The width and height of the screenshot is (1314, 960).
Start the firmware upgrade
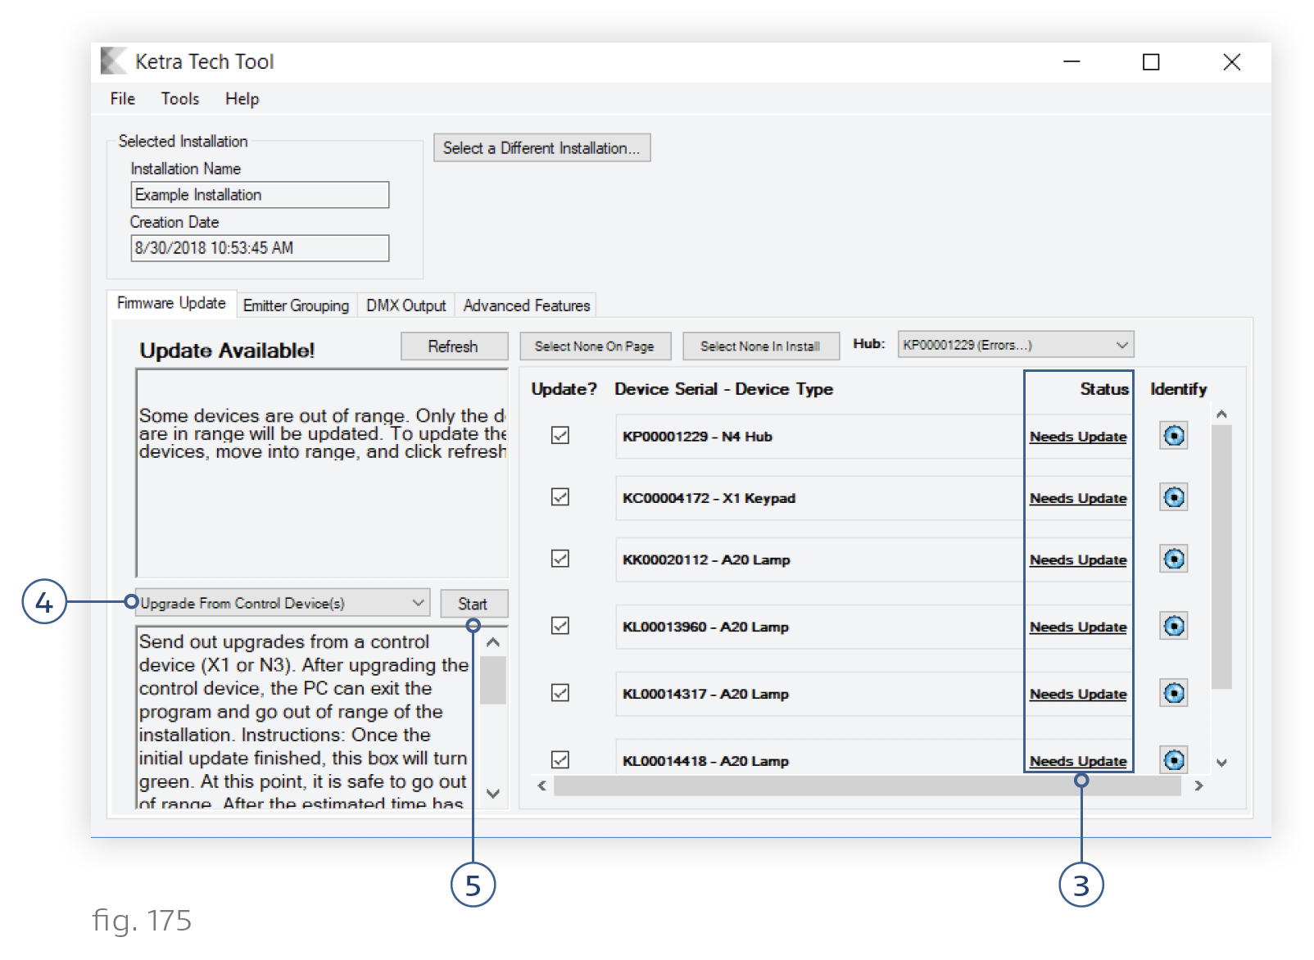click(473, 604)
